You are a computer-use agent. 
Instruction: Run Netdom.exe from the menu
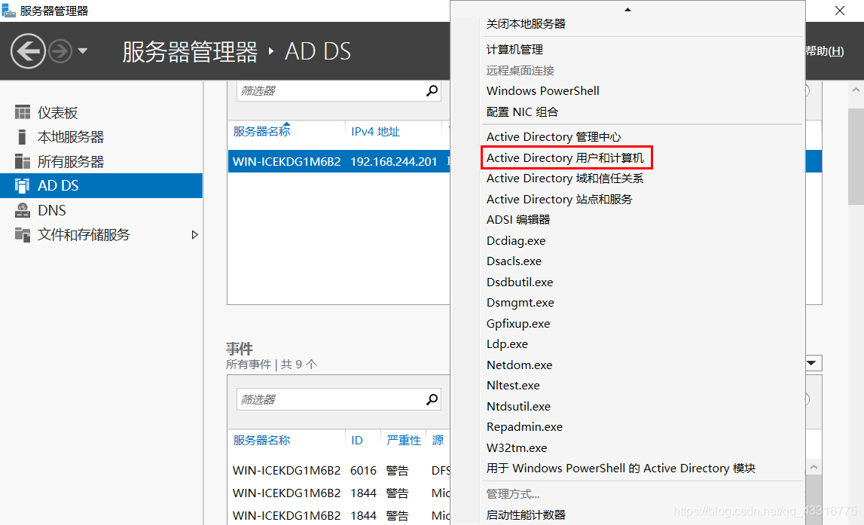(519, 365)
